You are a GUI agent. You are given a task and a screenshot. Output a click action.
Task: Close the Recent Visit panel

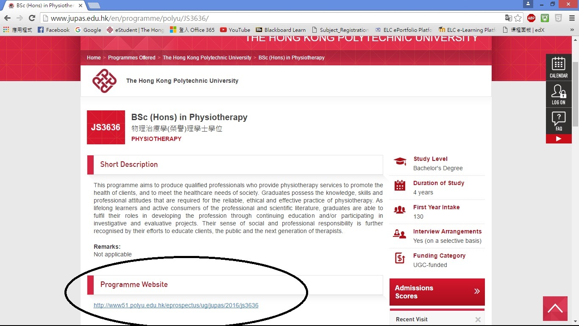point(478,320)
